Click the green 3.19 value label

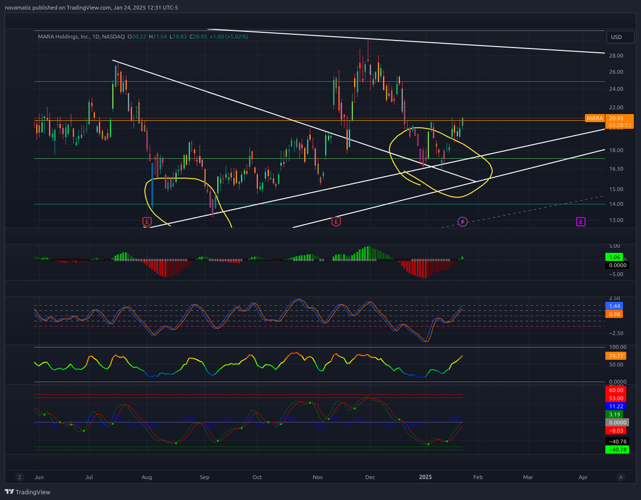click(x=614, y=414)
